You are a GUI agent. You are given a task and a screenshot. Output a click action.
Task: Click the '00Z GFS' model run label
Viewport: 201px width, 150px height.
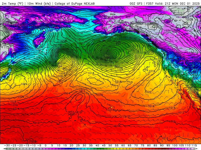(136, 3)
